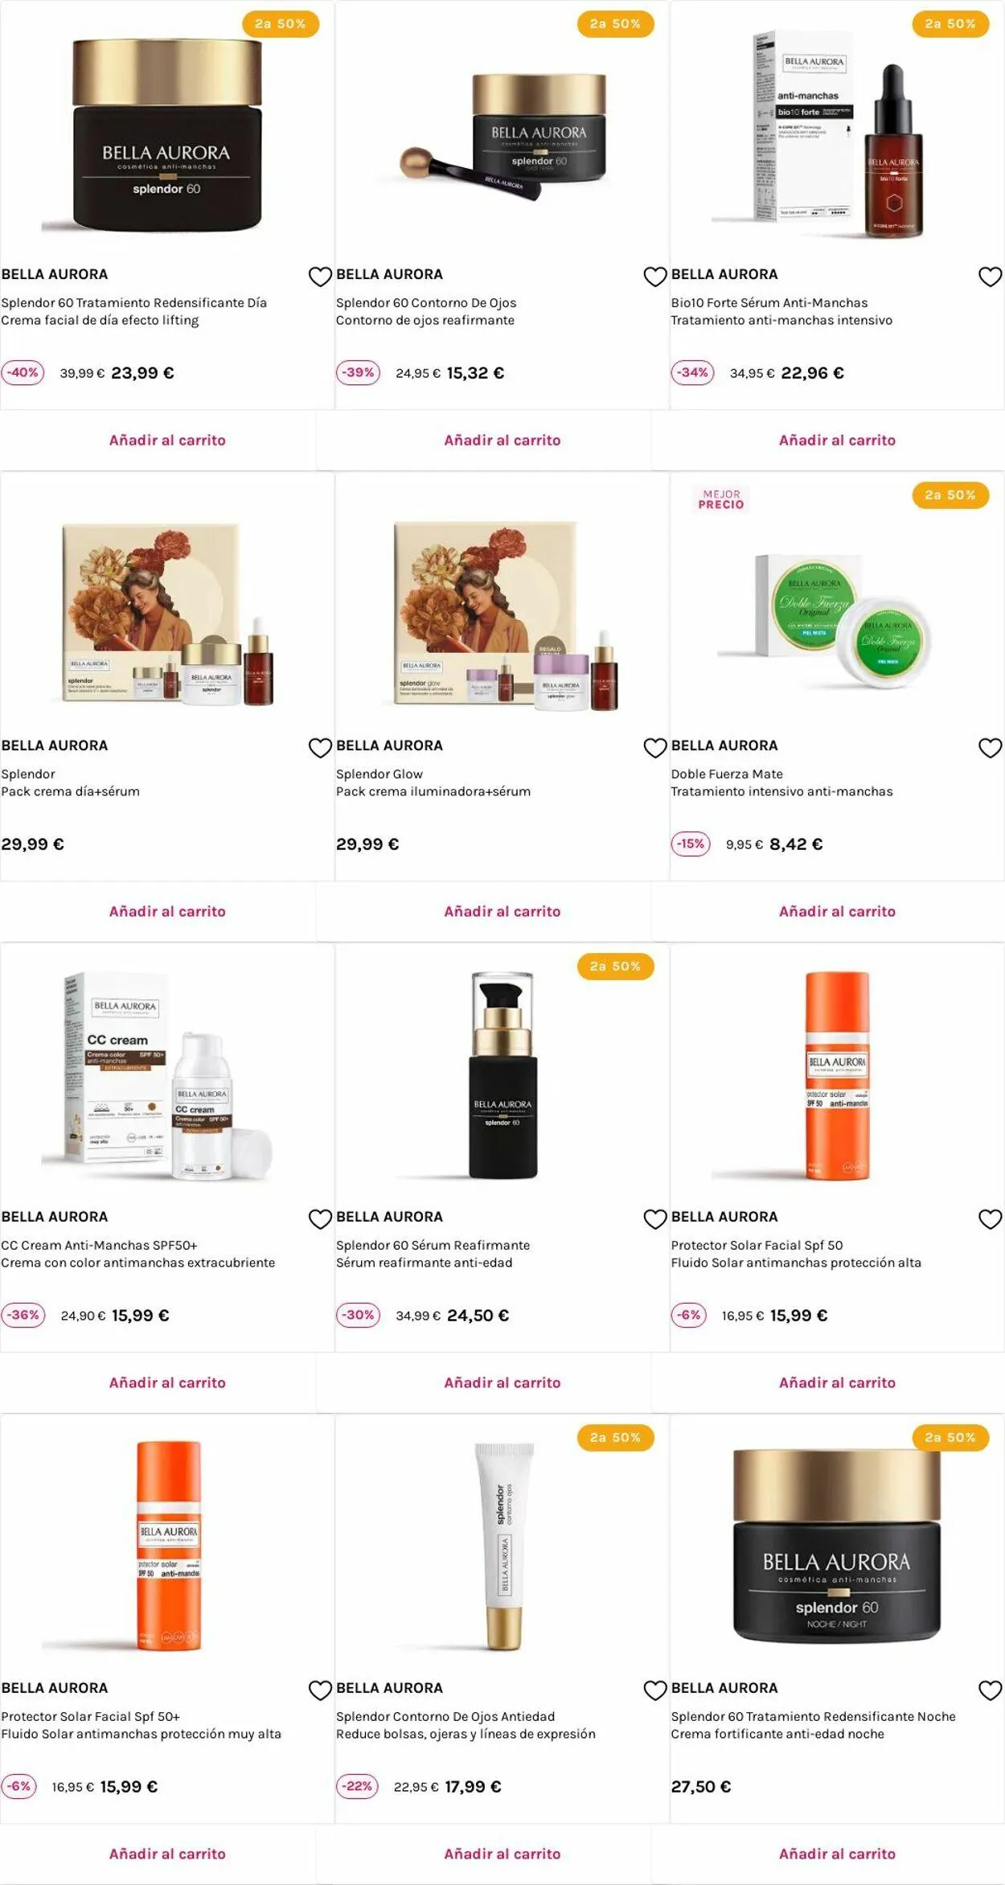This screenshot has width=1005, height=1885.
Task: Toggle wishlist for Splendor Contorno De Ojos Antiedad
Action: [655, 1690]
